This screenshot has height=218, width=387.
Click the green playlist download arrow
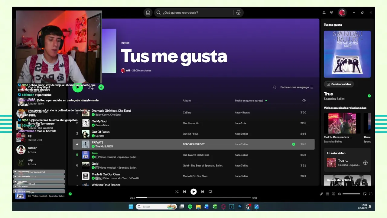point(101,87)
